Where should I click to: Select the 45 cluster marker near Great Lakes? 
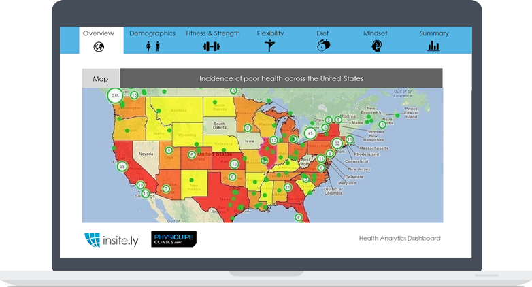coord(310,133)
